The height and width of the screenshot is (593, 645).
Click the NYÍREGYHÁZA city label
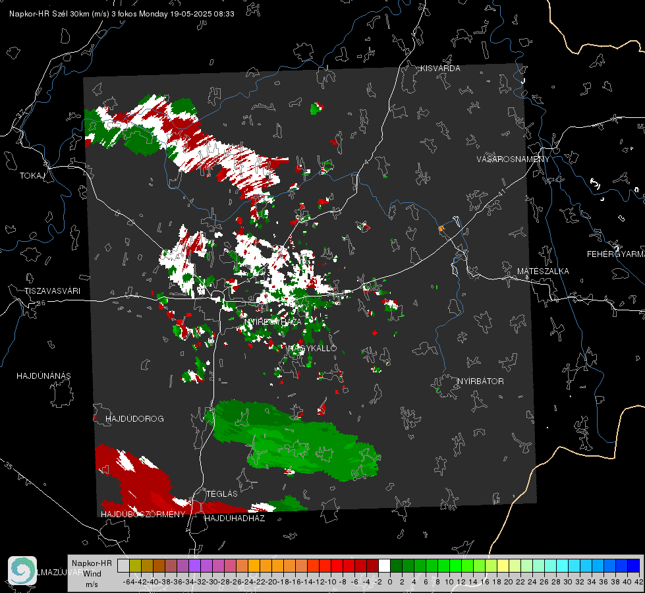[x=273, y=322]
